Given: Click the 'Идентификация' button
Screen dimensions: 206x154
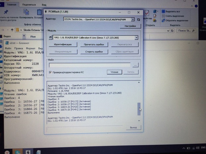Looking at the screenshot, I should pos(62,44).
